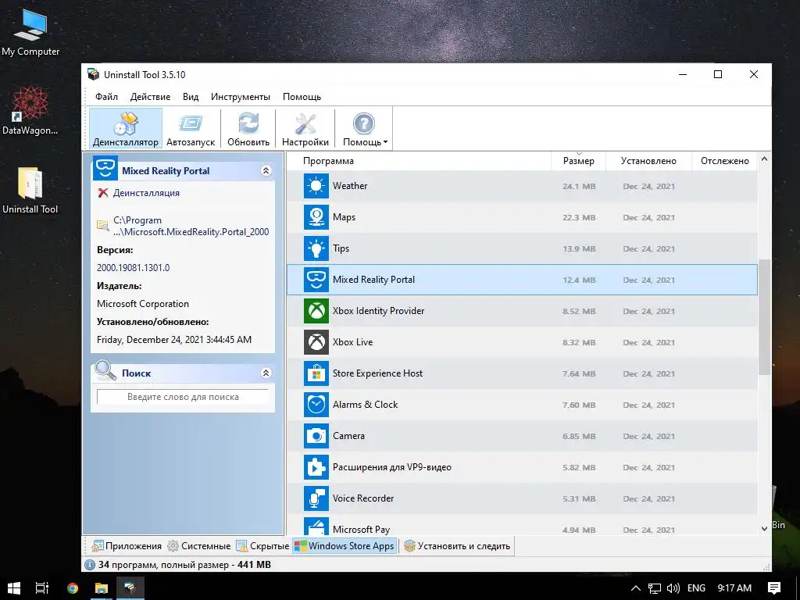The image size is (800, 600).
Task: Click the Microsoft Pay icon
Action: point(316,527)
